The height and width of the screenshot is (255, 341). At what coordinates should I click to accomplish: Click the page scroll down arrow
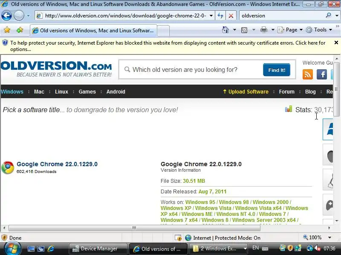tap(337, 221)
